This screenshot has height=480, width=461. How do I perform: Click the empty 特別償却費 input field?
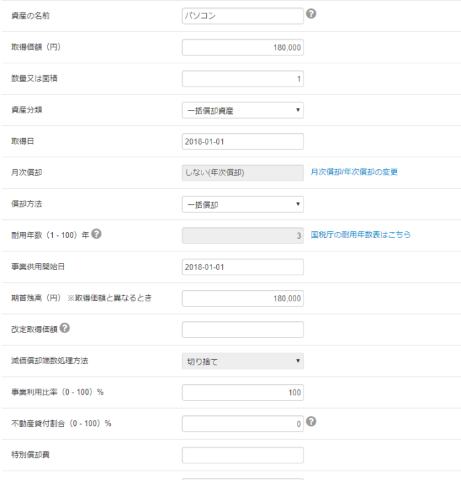pos(243,455)
